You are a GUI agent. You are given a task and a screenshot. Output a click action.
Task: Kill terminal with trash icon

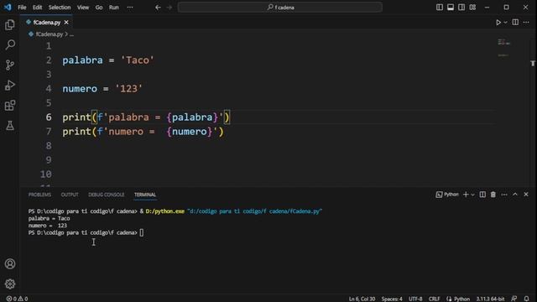point(493,195)
